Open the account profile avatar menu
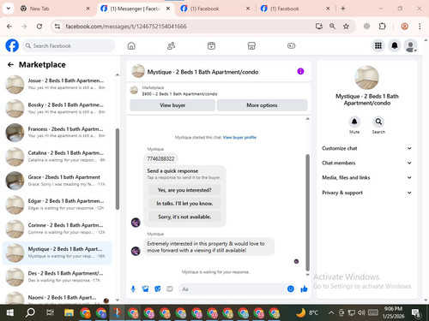429x321 pixels. (x=411, y=45)
